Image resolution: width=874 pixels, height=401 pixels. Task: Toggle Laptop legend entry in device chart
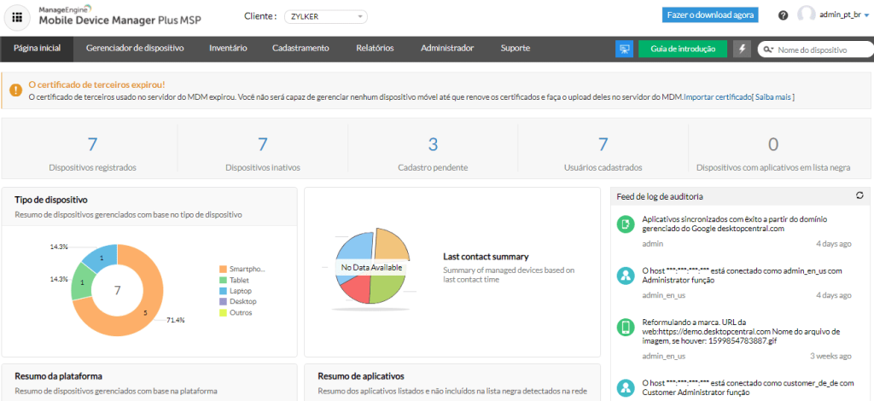239,291
